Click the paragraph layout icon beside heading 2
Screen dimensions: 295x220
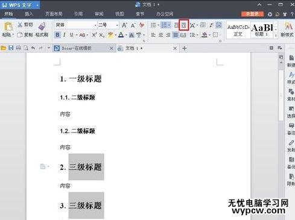[x=43, y=166]
